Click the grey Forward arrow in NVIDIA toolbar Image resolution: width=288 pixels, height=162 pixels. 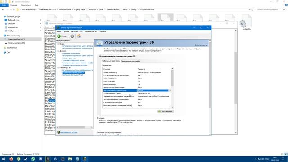(x=72, y=36)
